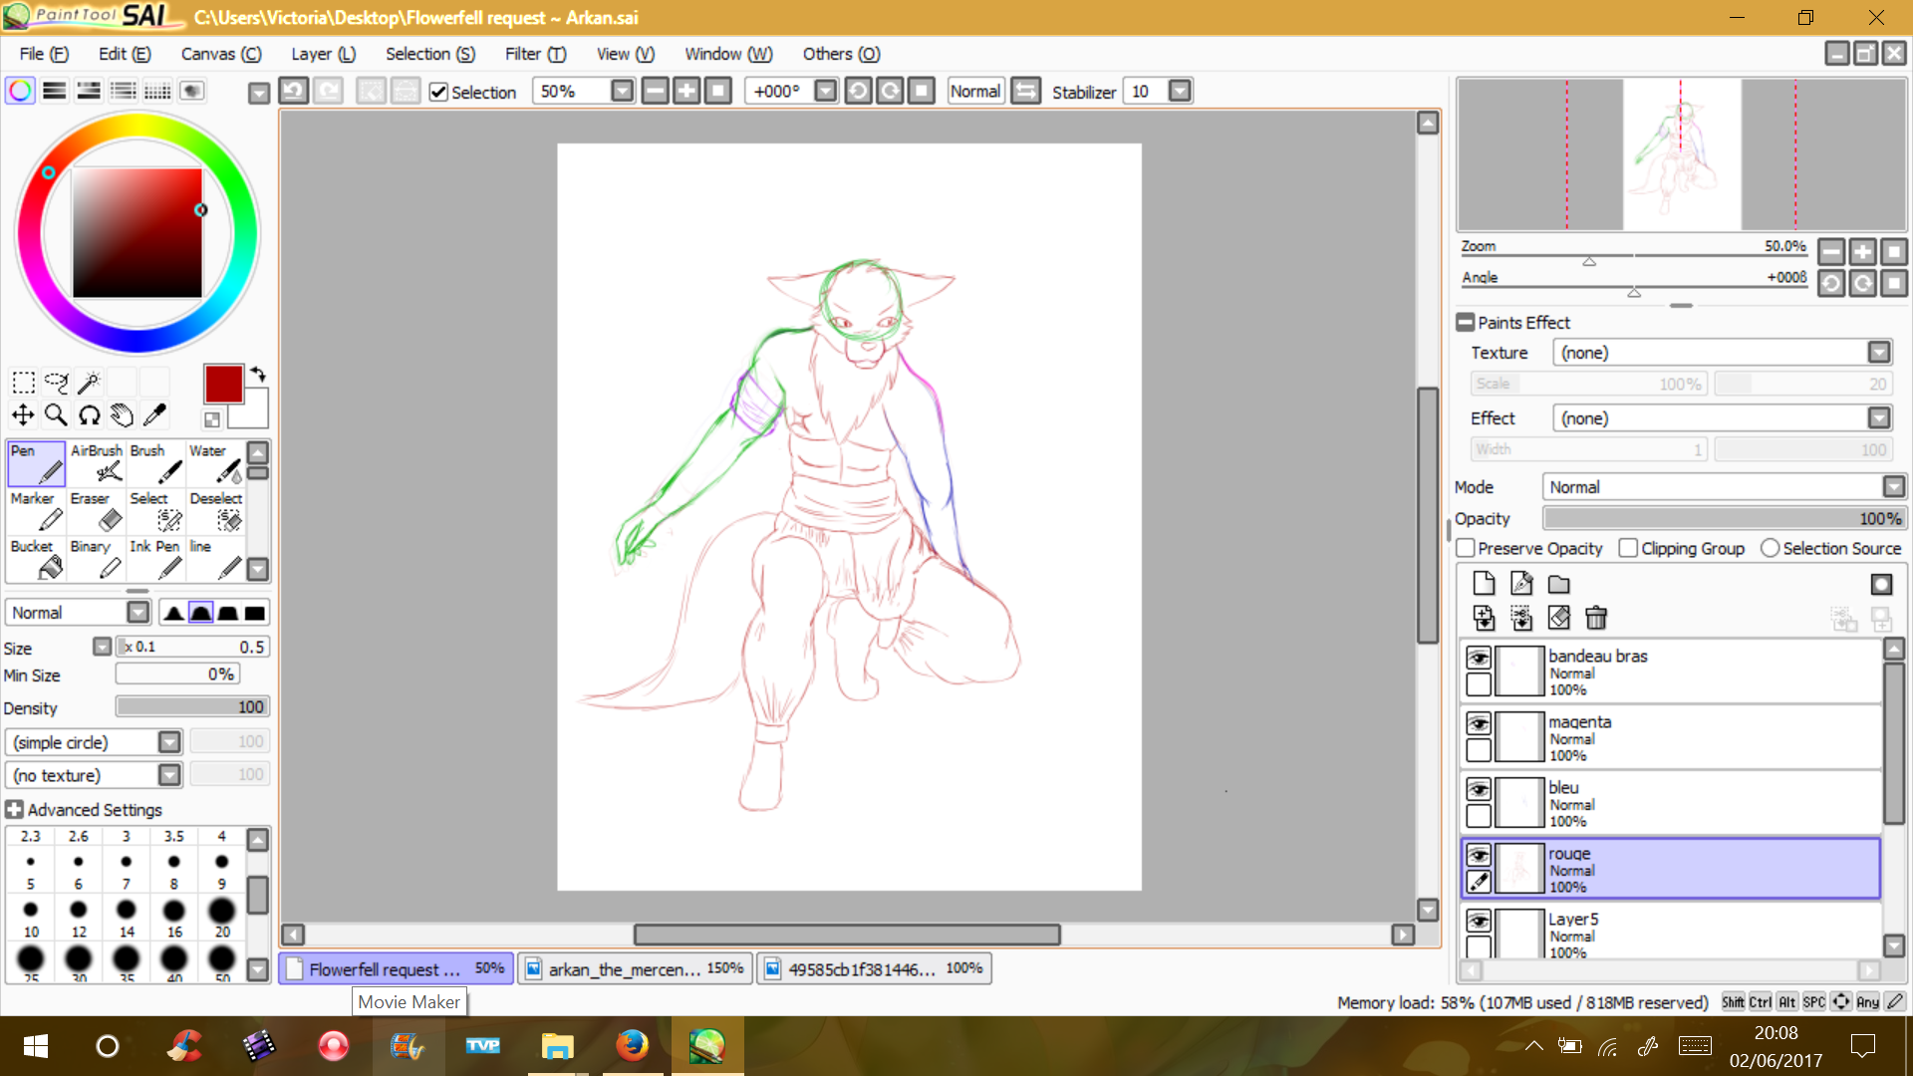The image size is (1913, 1076).
Task: Open the Filter menu
Action: coord(535,54)
